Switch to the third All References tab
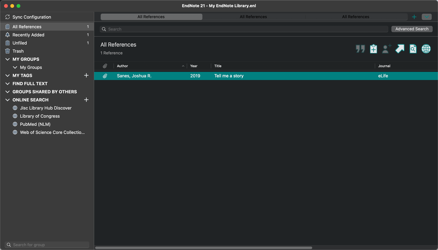Image resolution: width=438 pixels, height=250 pixels. coord(356,17)
